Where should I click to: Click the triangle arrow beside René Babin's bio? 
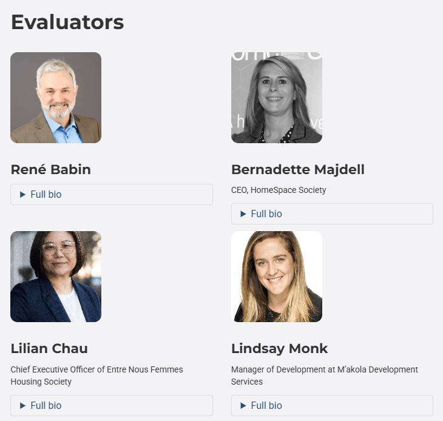point(22,195)
